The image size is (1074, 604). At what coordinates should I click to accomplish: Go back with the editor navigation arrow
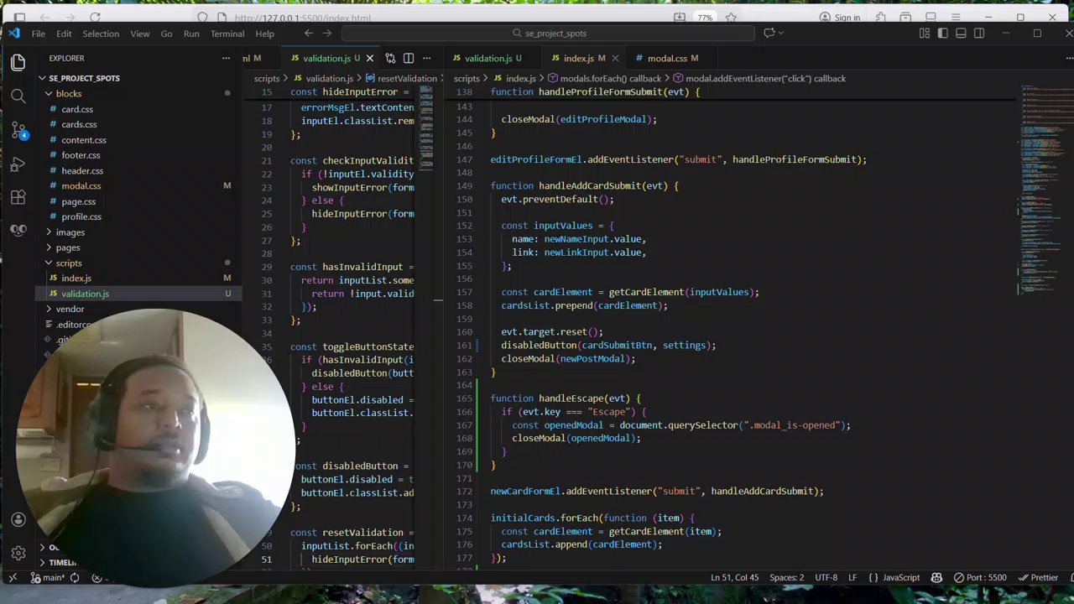pyautogui.click(x=309, y=34)
